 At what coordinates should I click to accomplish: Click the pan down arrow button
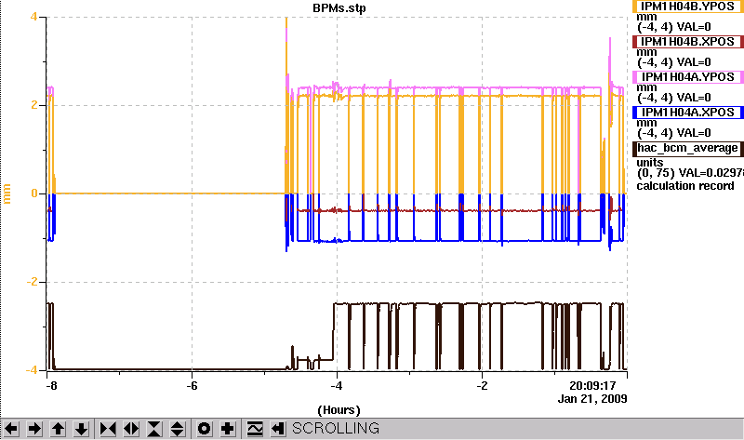(81, 429)
